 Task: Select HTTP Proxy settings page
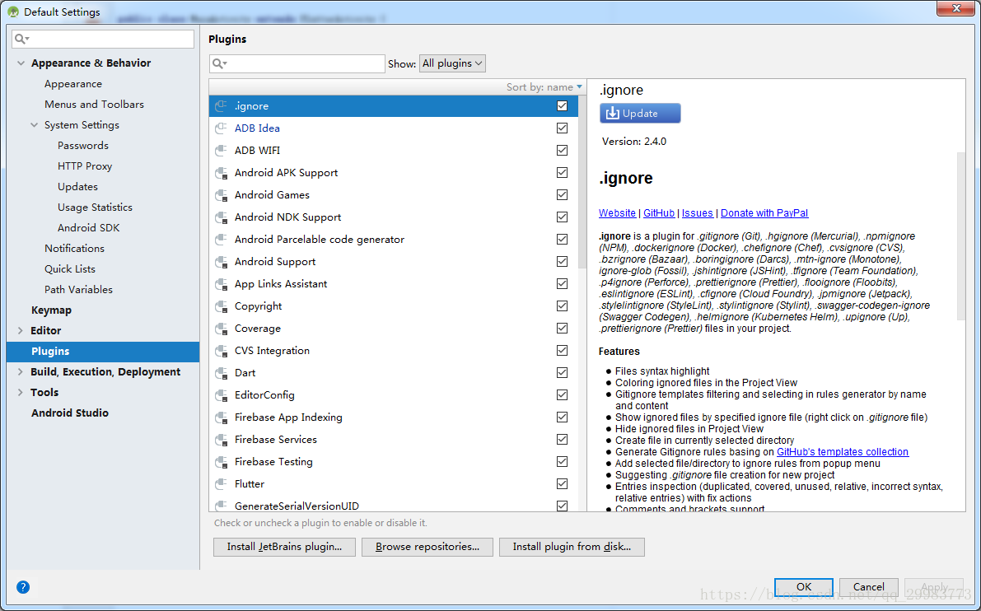tap(85, 166)
